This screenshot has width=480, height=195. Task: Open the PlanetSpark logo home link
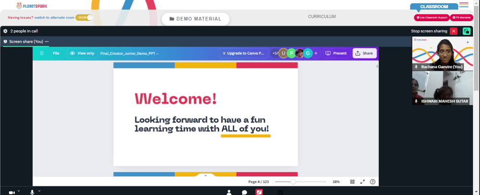pos(32,5)
